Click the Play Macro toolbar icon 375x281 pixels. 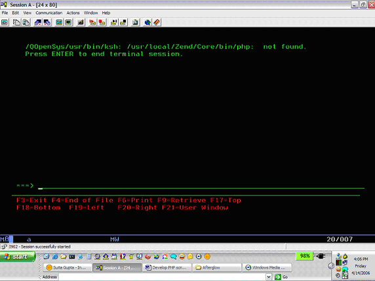pos(114,23)
